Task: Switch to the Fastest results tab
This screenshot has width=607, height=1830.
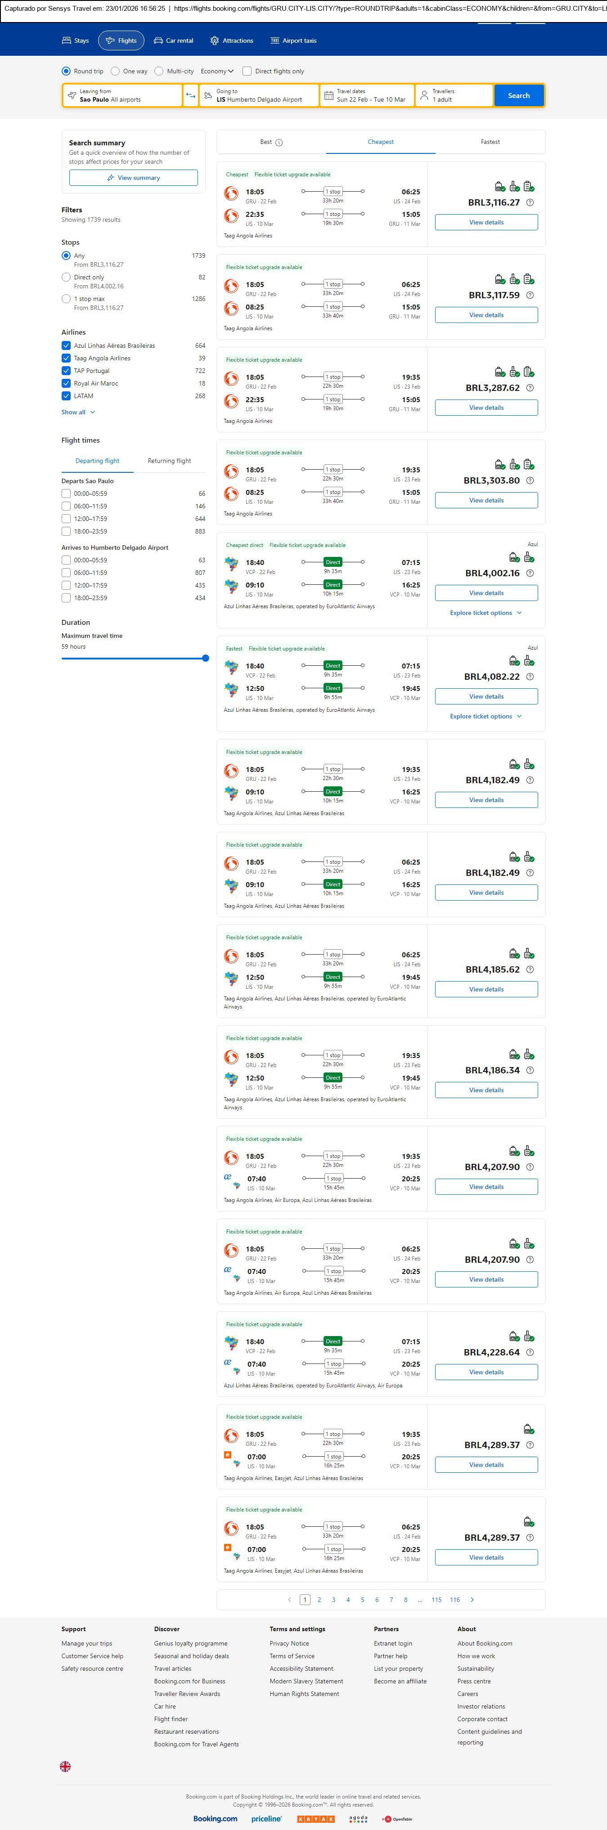Action: 490,142
